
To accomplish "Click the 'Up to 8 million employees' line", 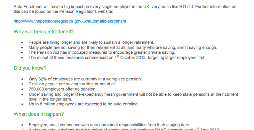I will coord(84,104).
